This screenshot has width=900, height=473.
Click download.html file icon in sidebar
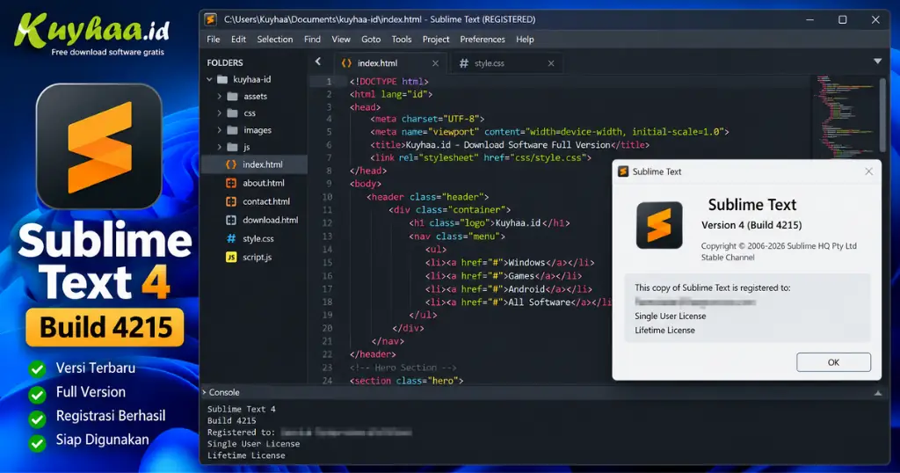(x=231, y=220)
